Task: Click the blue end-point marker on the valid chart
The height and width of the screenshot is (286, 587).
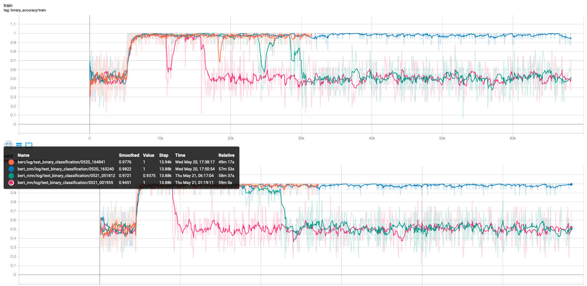Action: click(x=571, y=184)
